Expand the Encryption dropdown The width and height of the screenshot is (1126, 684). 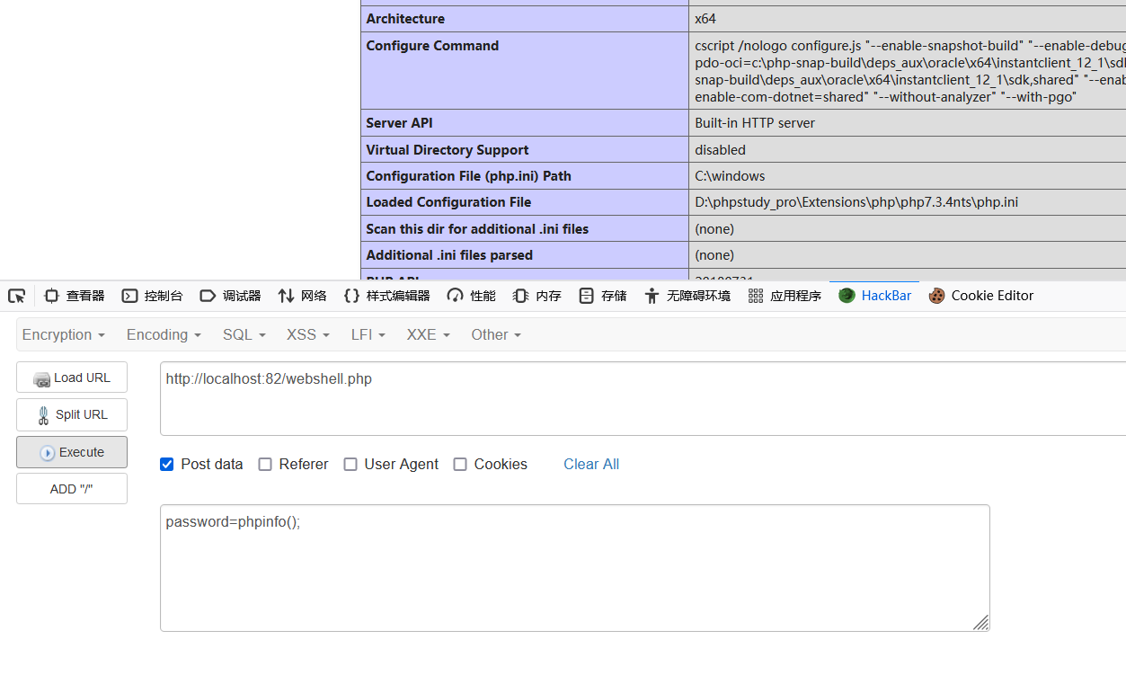coord(63,334)
